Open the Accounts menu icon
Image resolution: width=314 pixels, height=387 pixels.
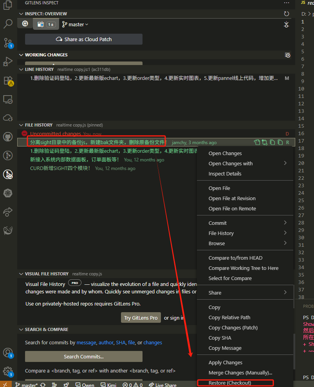click(8, 353)
